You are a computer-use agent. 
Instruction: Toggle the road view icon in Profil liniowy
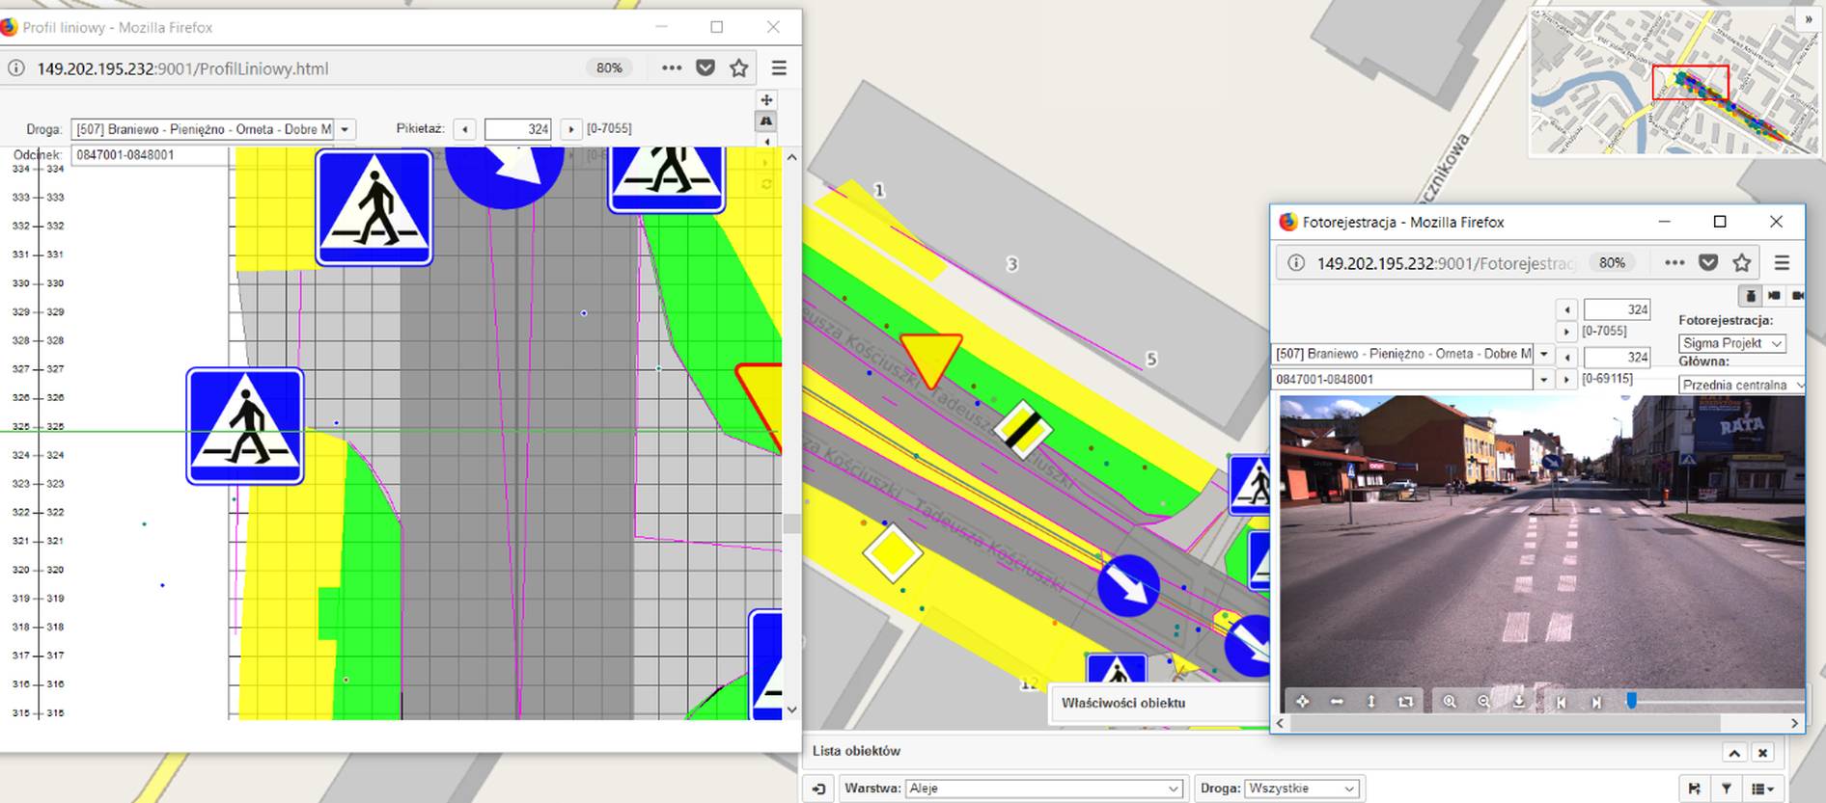tap(766, 121)
